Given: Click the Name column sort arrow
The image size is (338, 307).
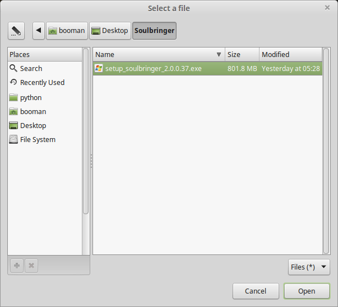Looking at the screenshot, I should [x=219, y=55].
